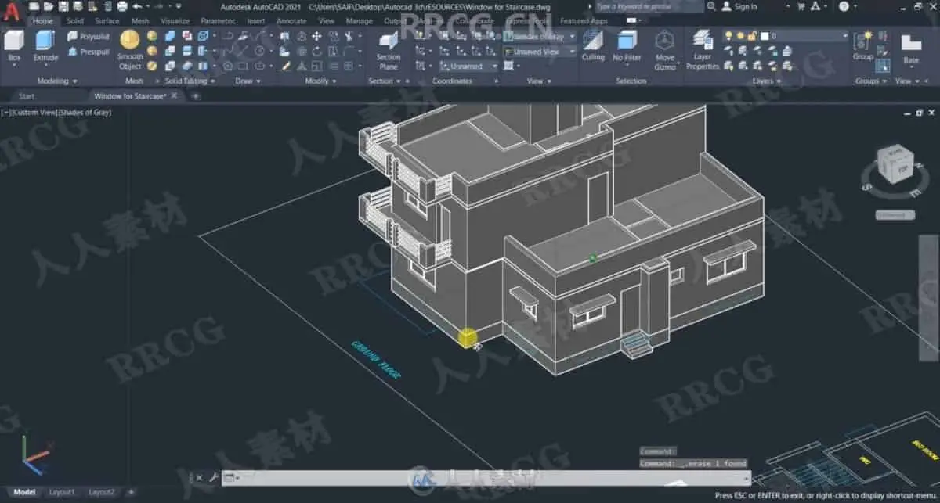
Task: Toggle layer on/off lightbulb in layer dropdown
Action: point(728,36)
